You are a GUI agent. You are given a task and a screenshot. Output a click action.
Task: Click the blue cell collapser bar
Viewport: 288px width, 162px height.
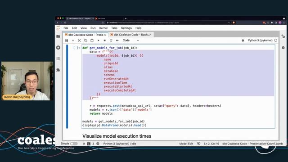pyautogui.click(x=67, y=86)
